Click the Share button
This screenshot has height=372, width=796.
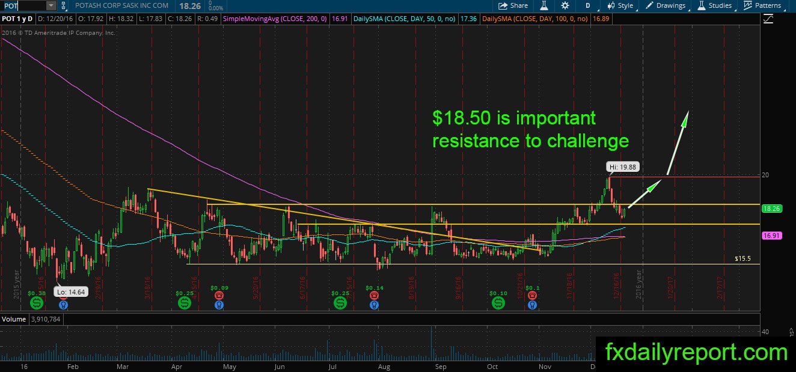click(513, 5)
